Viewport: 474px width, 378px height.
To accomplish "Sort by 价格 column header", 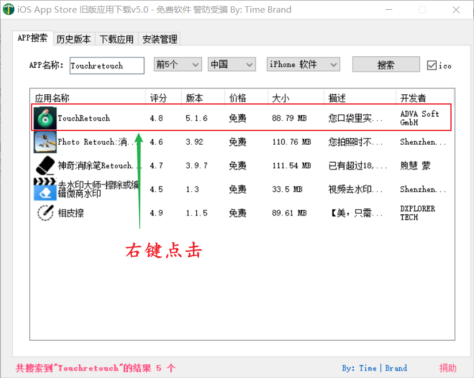I will 246,98.
